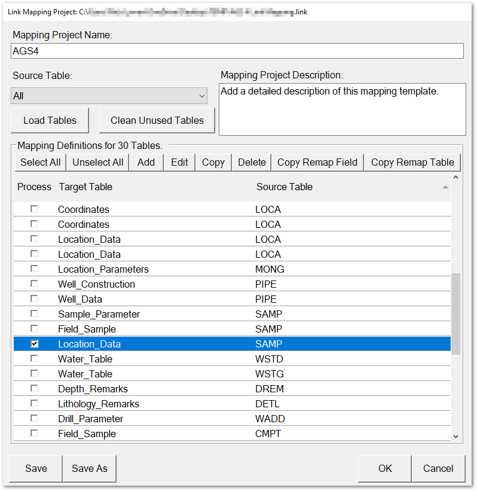Toggle sort arrow in Source Table header
The image size is (477, 491).
coord(445,187)
